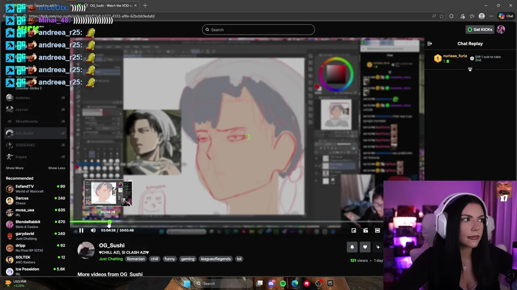517x290 pixels.
Task: Open Darcss recommended channel
Action: [36, 200]
